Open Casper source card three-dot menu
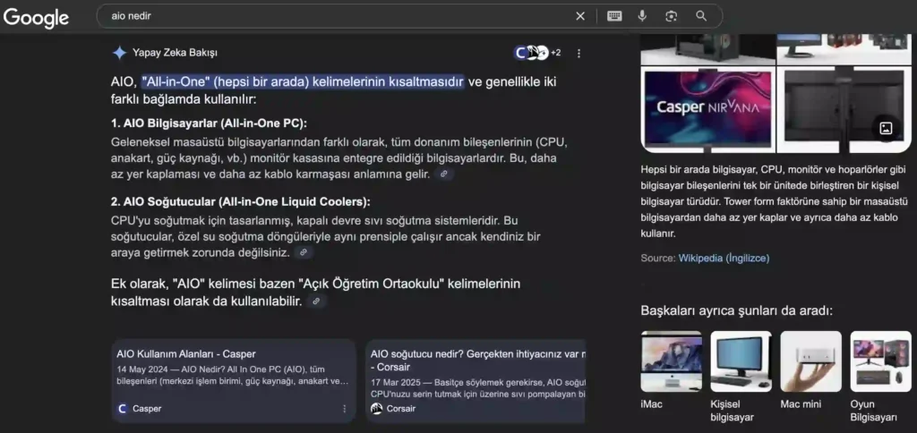The height and width of the screenshot is (433, 917). point(345,409)
